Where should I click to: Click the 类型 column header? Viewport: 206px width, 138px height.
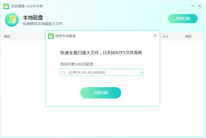coord(188,36)
